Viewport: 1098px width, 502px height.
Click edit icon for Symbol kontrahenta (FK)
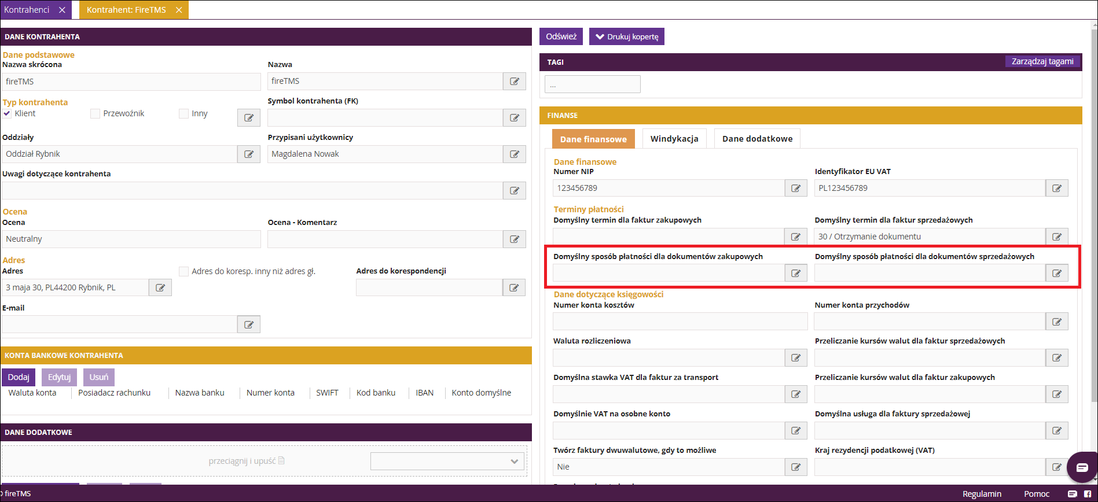pos(514,118)
